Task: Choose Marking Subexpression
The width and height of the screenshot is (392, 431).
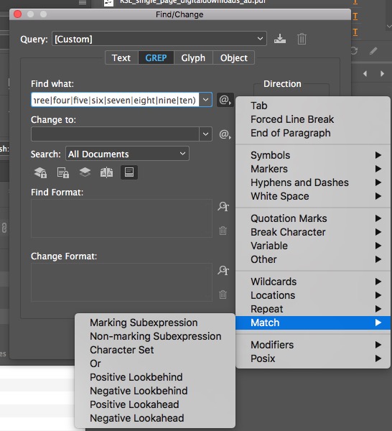Action: pyautogui.click(x=155, y=323)
